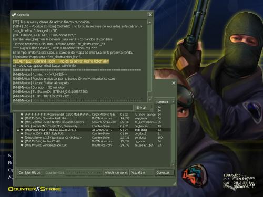The height and width of the screenshot is (197, 263).
Task: Click the shield icon beside CSGO Mod server
Action: 22,115
